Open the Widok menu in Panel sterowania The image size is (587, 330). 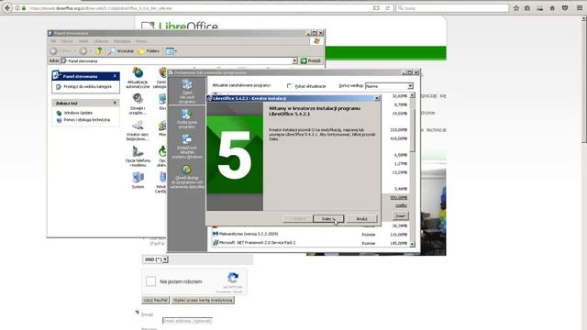point(83,41)
